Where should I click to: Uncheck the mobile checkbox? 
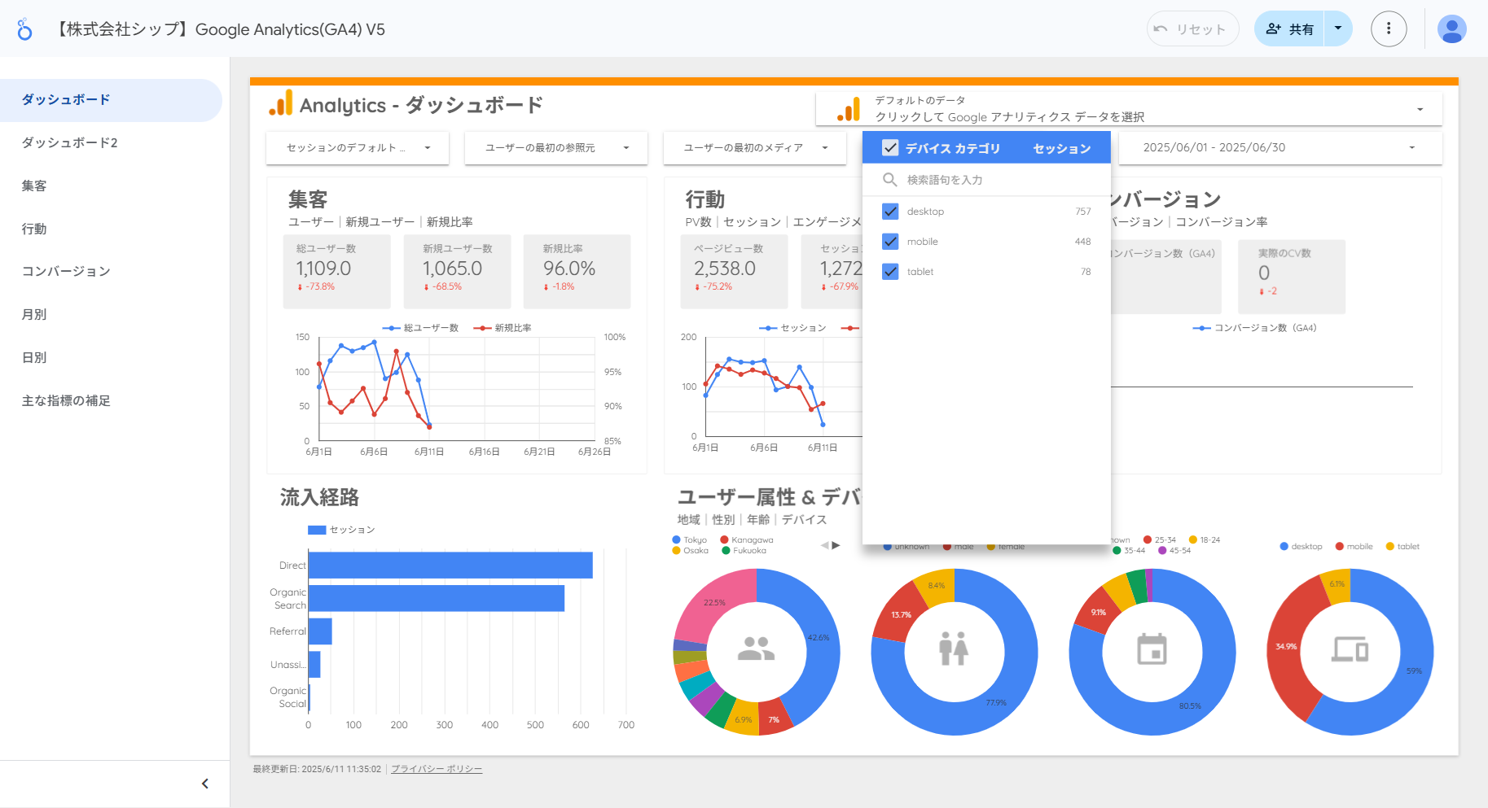[x=890, y=242]
